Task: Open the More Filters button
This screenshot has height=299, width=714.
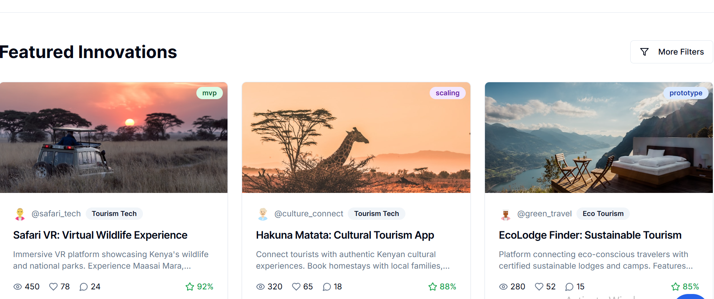Action: click(x=671, y=52)
